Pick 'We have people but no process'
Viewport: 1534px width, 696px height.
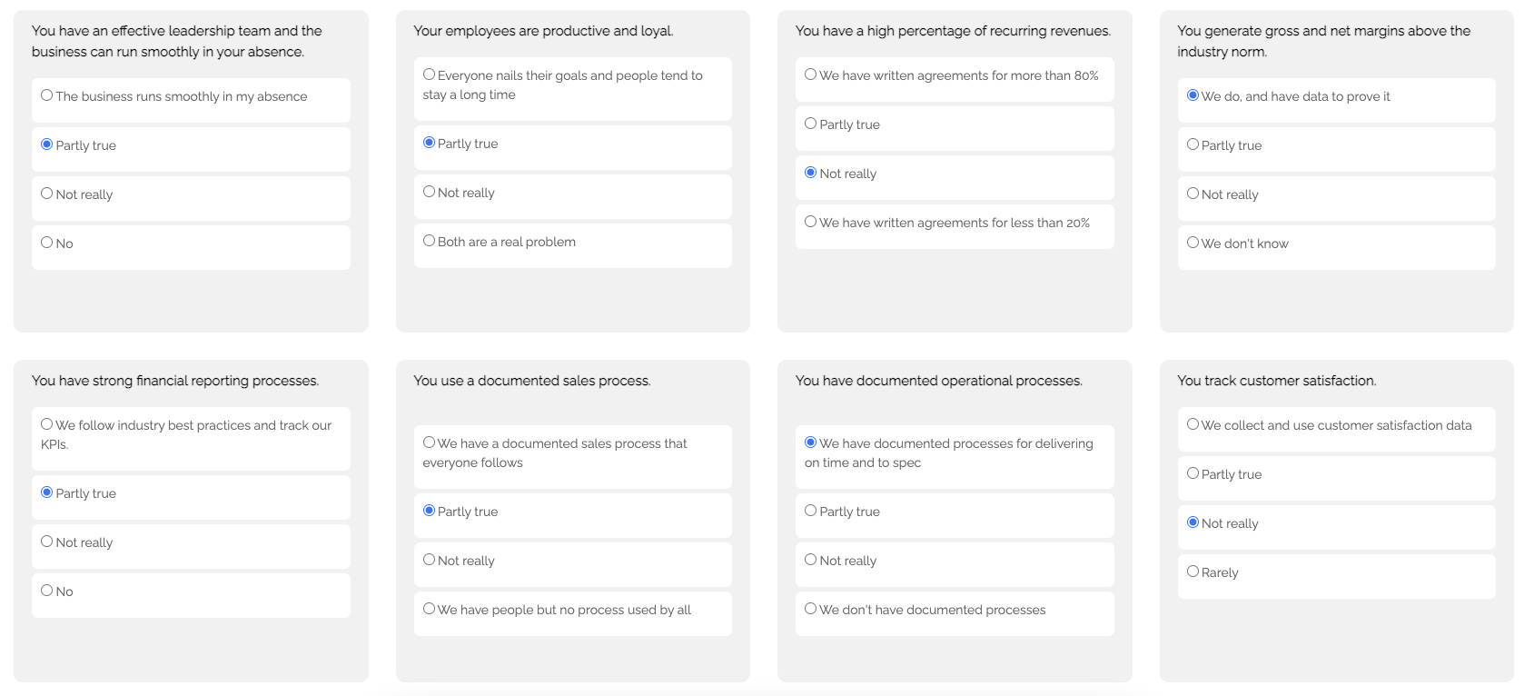pyautogui.click(x=430, y=609)
